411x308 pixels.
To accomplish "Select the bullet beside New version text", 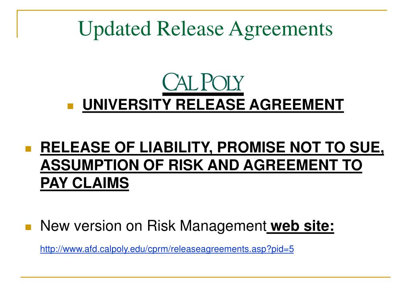I will pos(28,227).
